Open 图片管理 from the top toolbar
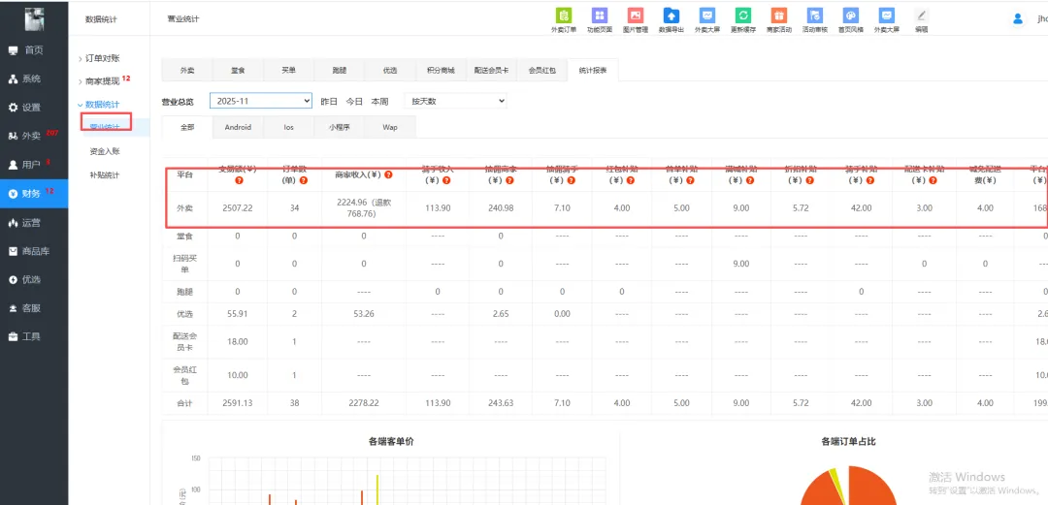The height and width of the screenshot is (505, 1048). [x=636, y=16]
